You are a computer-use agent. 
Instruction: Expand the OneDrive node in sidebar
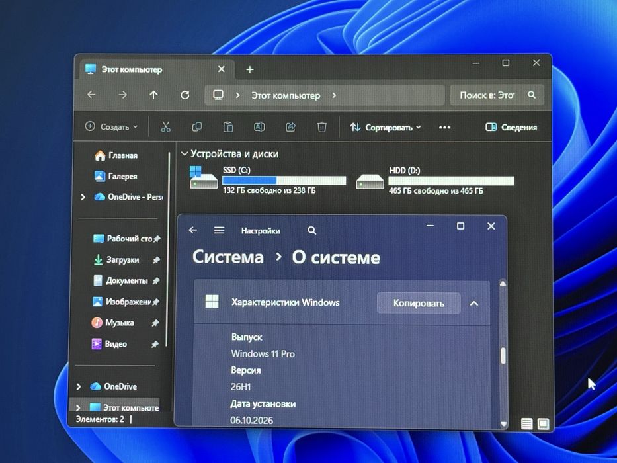pos(79,387)
